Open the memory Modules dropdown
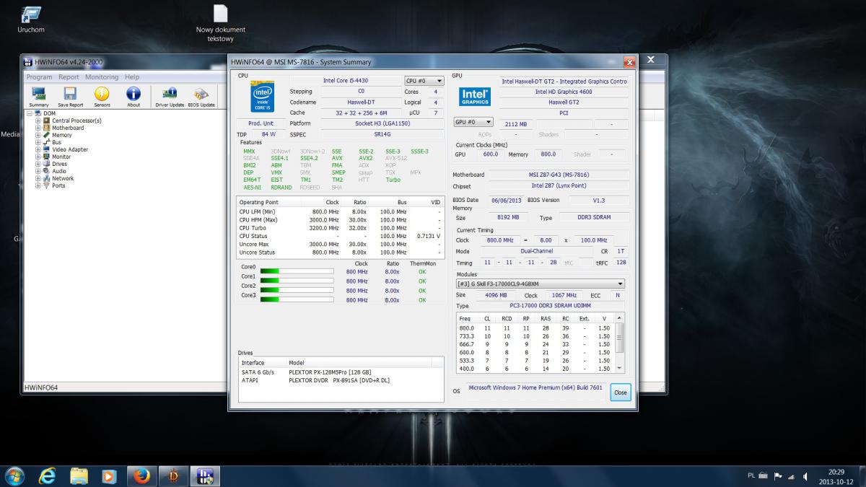The image size is (866, 487). click(540, 284)
